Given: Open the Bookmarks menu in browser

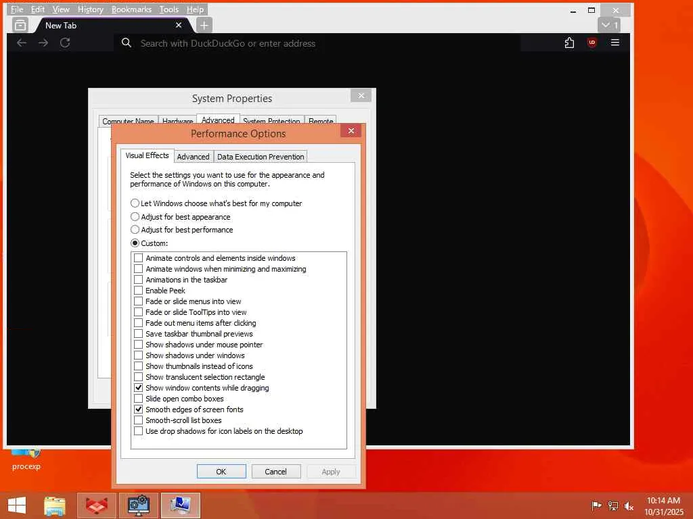Looking at the screenshot, I should [131, 9].
